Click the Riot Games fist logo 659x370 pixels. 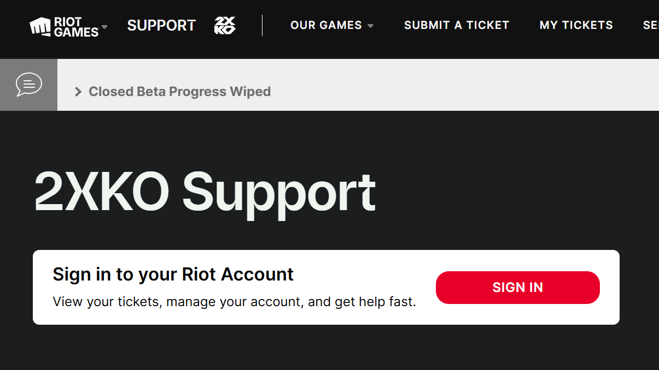click(41, 26)
